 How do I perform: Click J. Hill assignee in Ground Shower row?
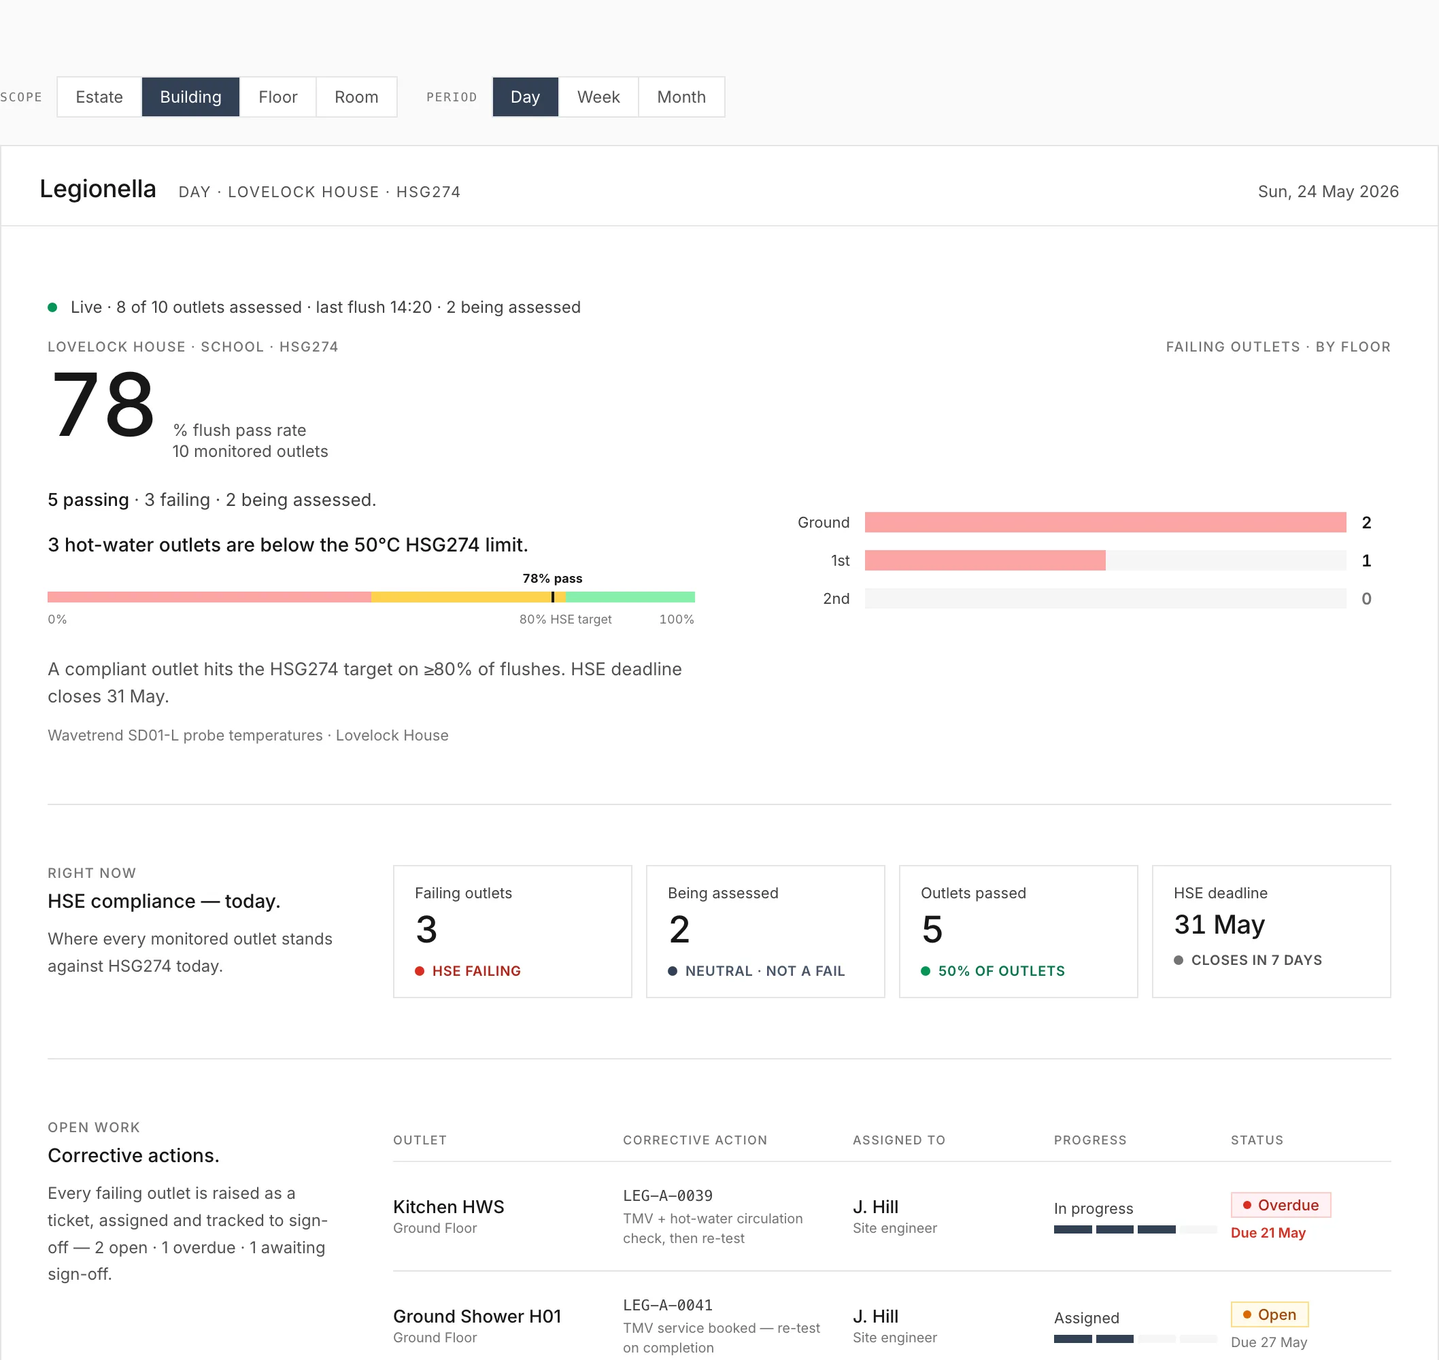(x=876, y=1316)
